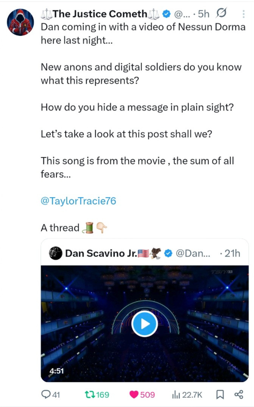
Task: Click the reply comment icon
Action: (46, 394)
